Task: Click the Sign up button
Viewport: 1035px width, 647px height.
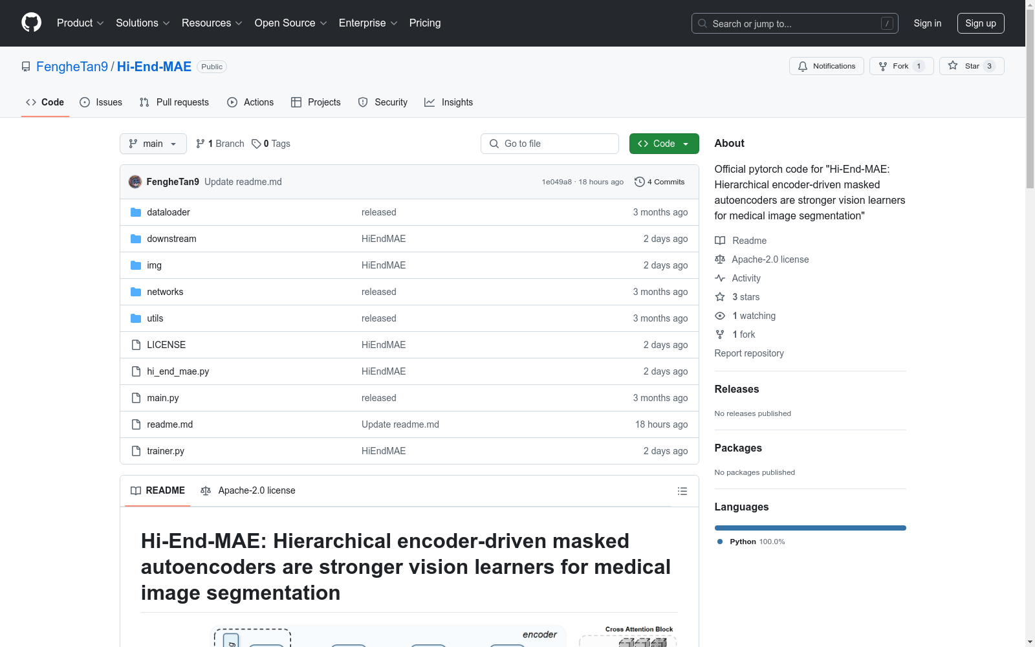Action: point(980,23)
